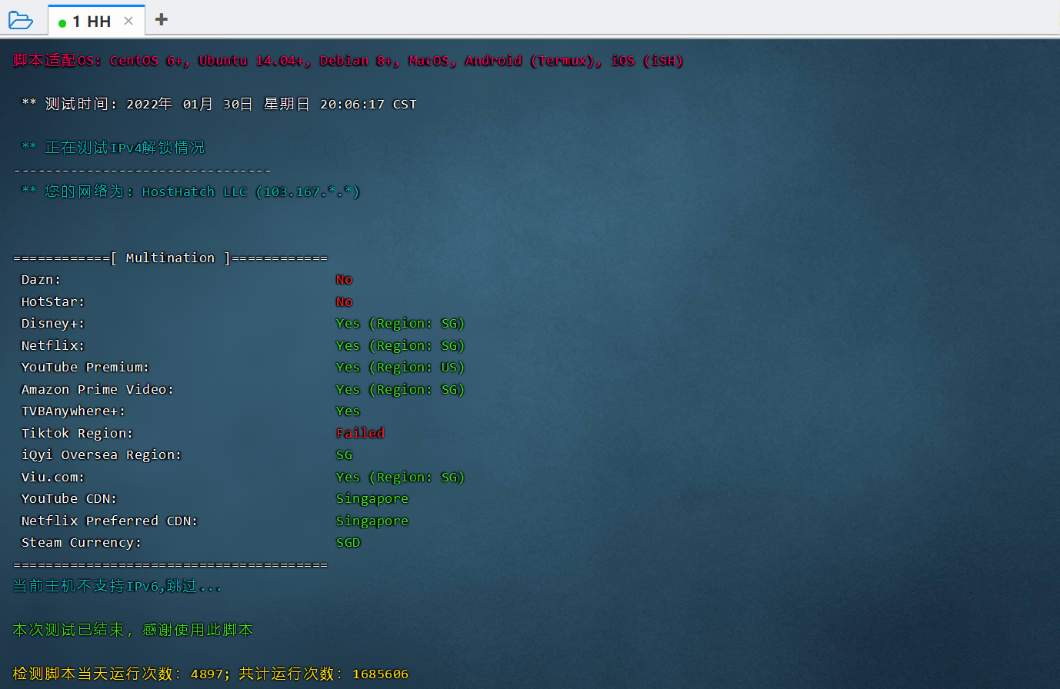
Task: Click the red No result for Dazn
Action: tap(344, 280)
